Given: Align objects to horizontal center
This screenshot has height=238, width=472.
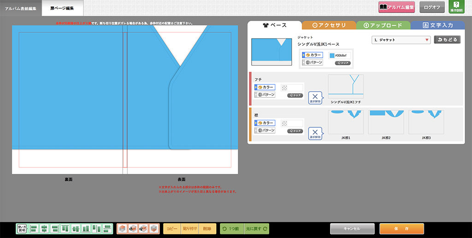Looking at the screenshot, I should [x=45, y=229].
